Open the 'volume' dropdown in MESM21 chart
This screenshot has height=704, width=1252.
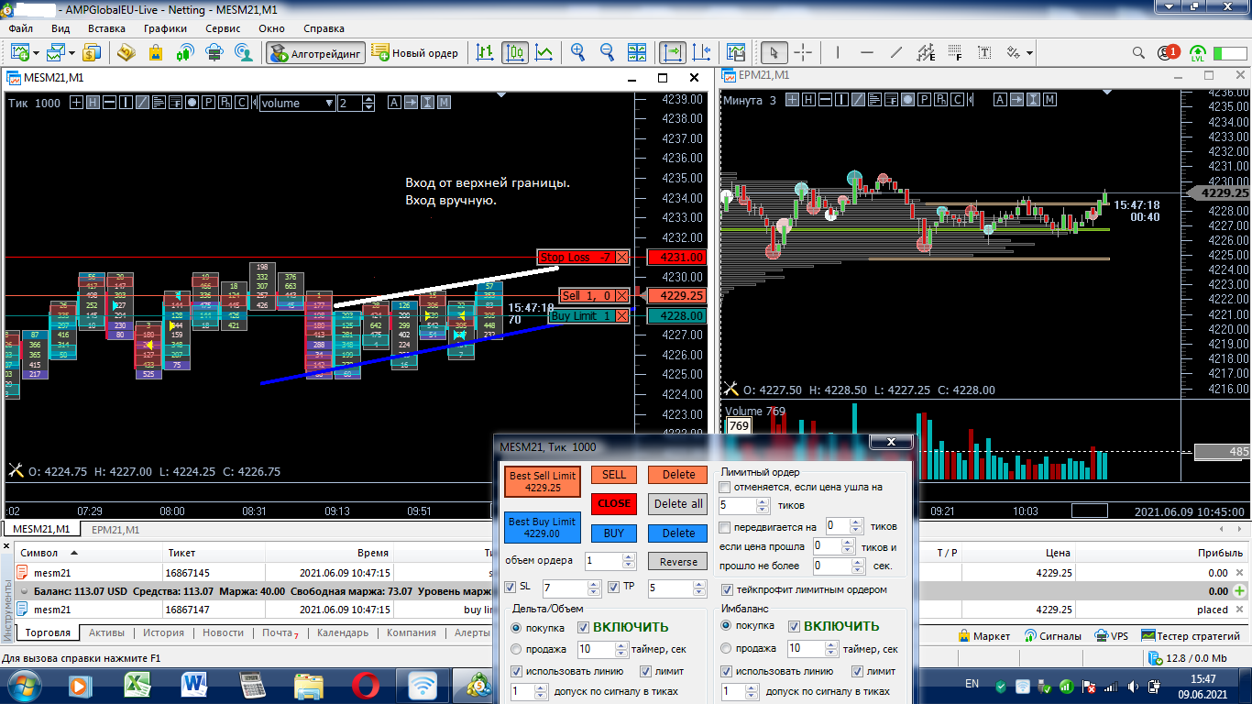(x=298, y=104)
